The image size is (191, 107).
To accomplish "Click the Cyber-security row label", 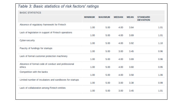I will [x=27, y=40].
